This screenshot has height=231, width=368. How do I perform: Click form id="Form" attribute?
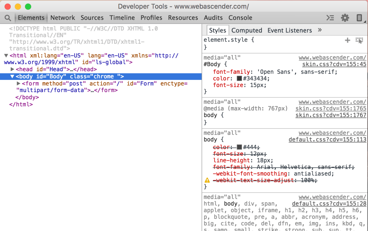142,84
